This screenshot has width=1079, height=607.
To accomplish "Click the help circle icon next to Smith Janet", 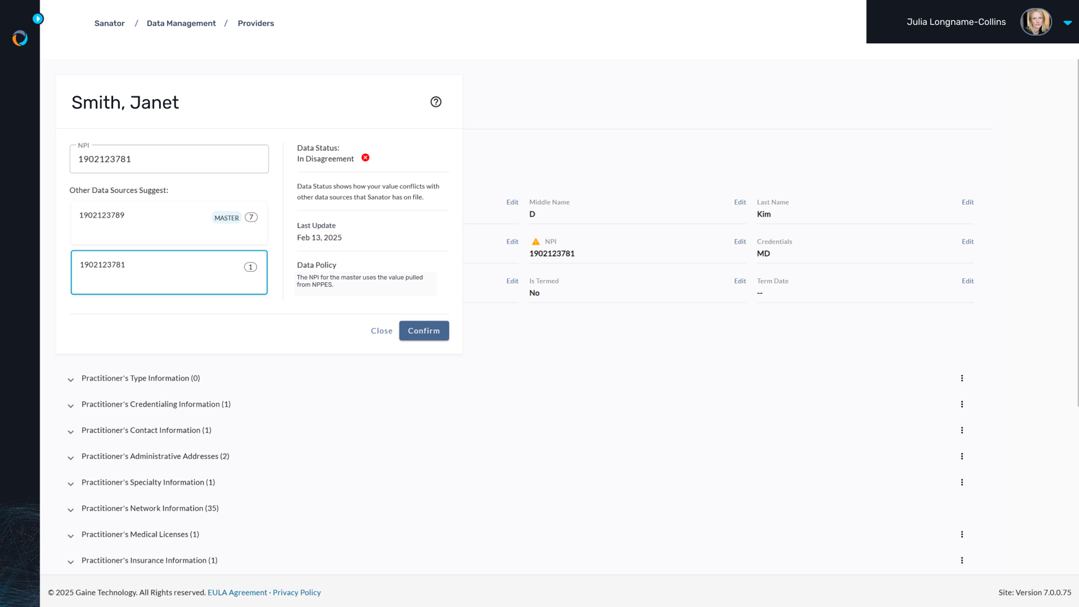I will pos(436,102).
